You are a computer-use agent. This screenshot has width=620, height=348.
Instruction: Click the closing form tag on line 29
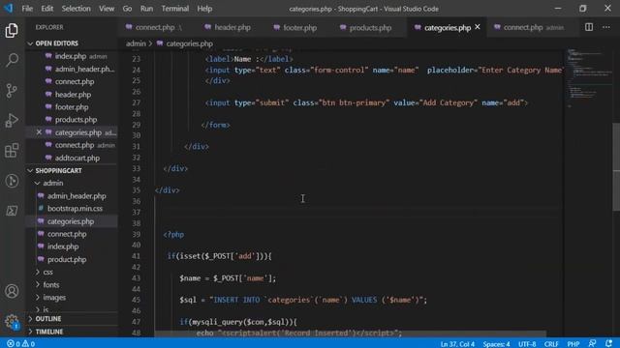(215, 125)
